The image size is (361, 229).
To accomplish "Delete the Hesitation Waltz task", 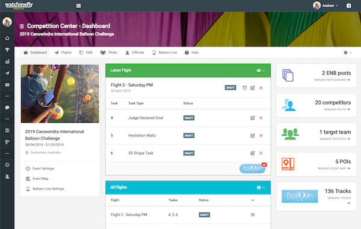I will point(261,135).
